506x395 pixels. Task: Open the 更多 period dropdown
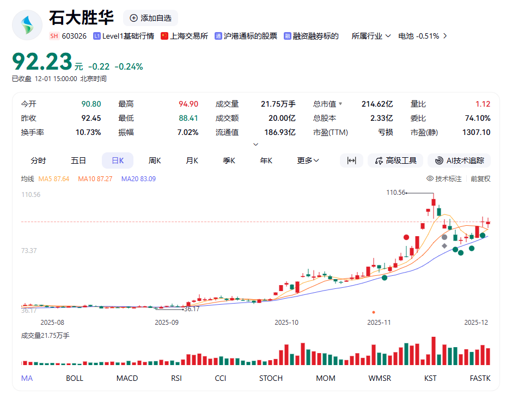[308, 161]
